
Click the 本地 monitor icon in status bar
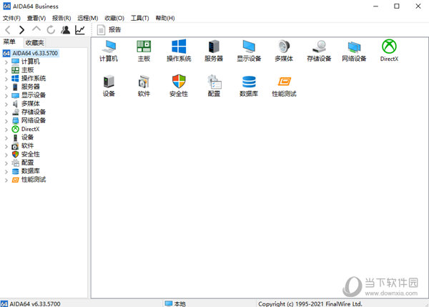tap(169, 303)
